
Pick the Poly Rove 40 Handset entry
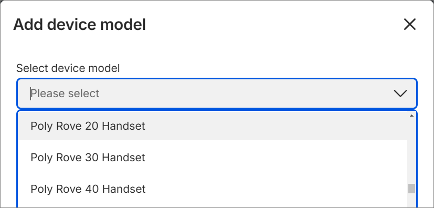(x=213, y=189)
